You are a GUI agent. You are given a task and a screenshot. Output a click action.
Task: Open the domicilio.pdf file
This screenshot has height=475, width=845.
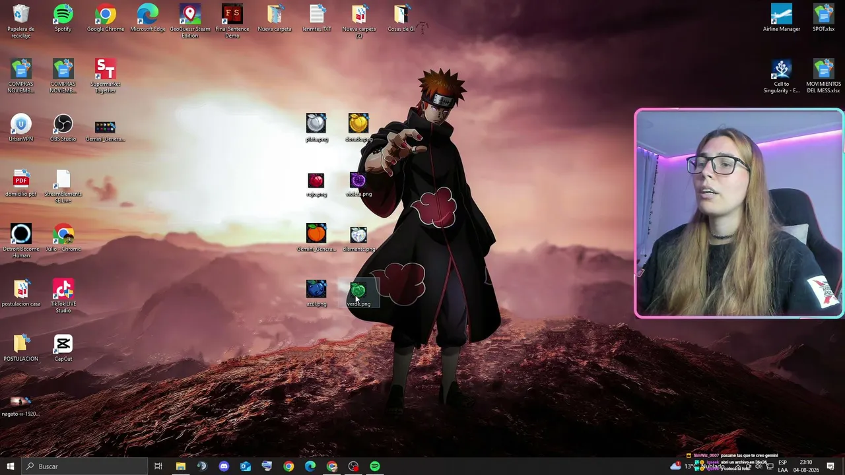coord(20,183)
